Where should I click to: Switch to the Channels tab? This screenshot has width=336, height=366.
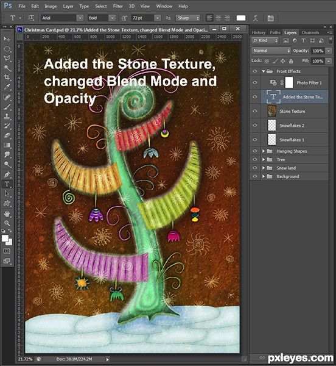310,32
